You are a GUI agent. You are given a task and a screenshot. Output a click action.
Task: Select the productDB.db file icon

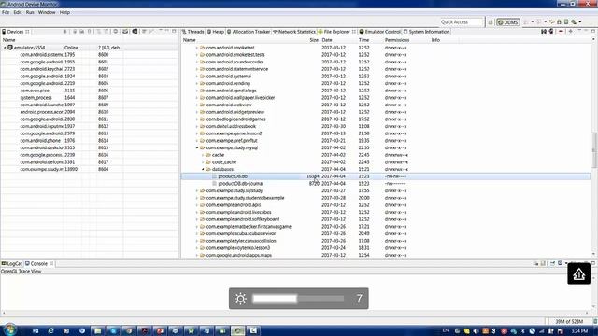click(214, 176)
